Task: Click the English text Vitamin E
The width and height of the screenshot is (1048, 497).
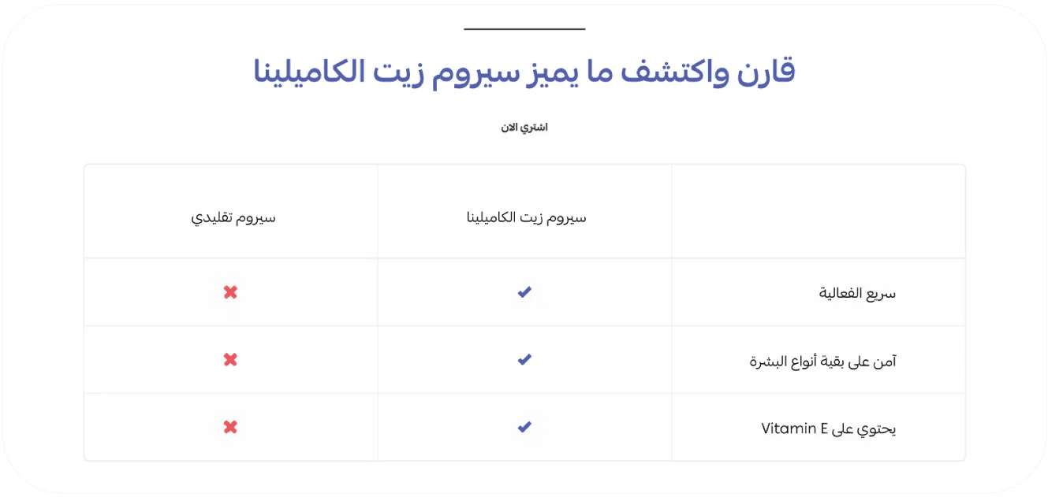Action: [x=794, y=428]
